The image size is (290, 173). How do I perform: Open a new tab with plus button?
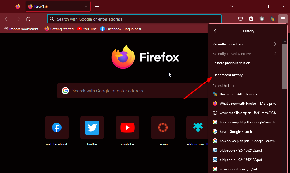click(97, 7)
